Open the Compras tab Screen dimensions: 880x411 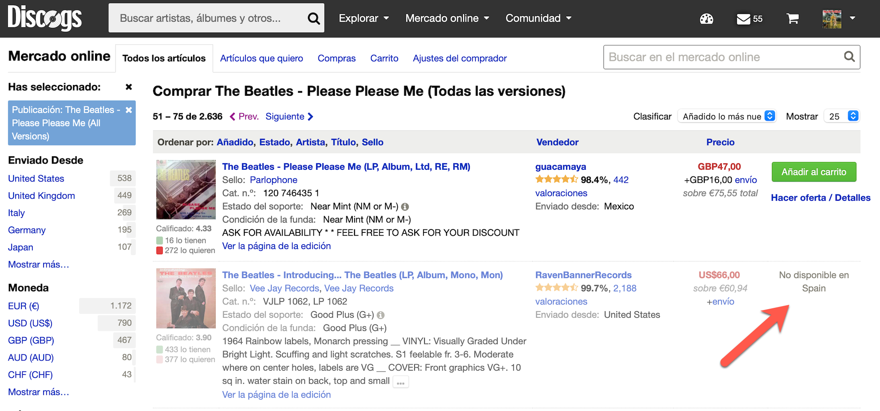[337, 58]
